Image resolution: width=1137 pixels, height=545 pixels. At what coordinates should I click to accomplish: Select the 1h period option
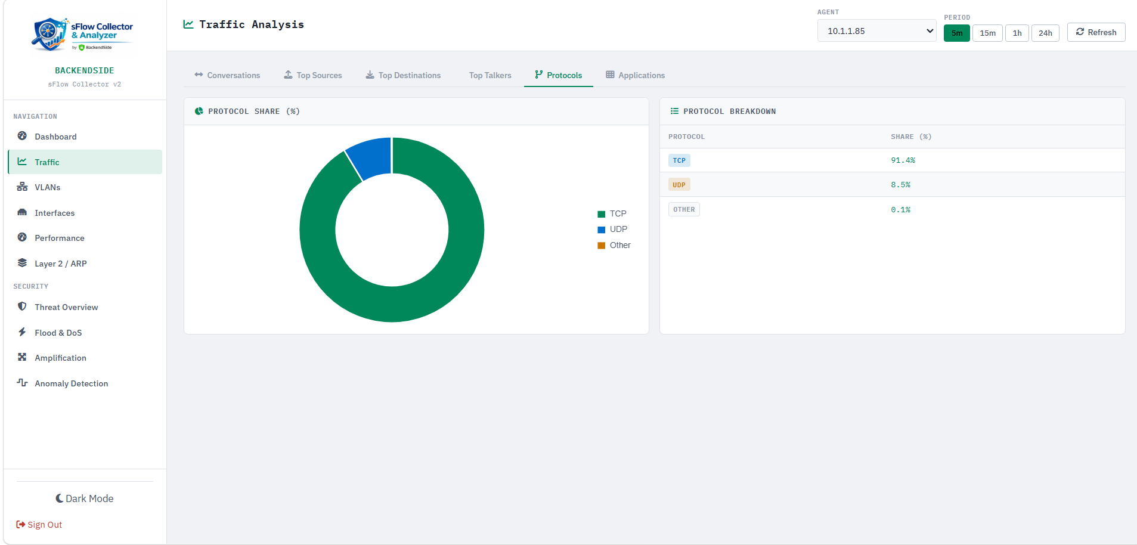[x=1017, y=33]
